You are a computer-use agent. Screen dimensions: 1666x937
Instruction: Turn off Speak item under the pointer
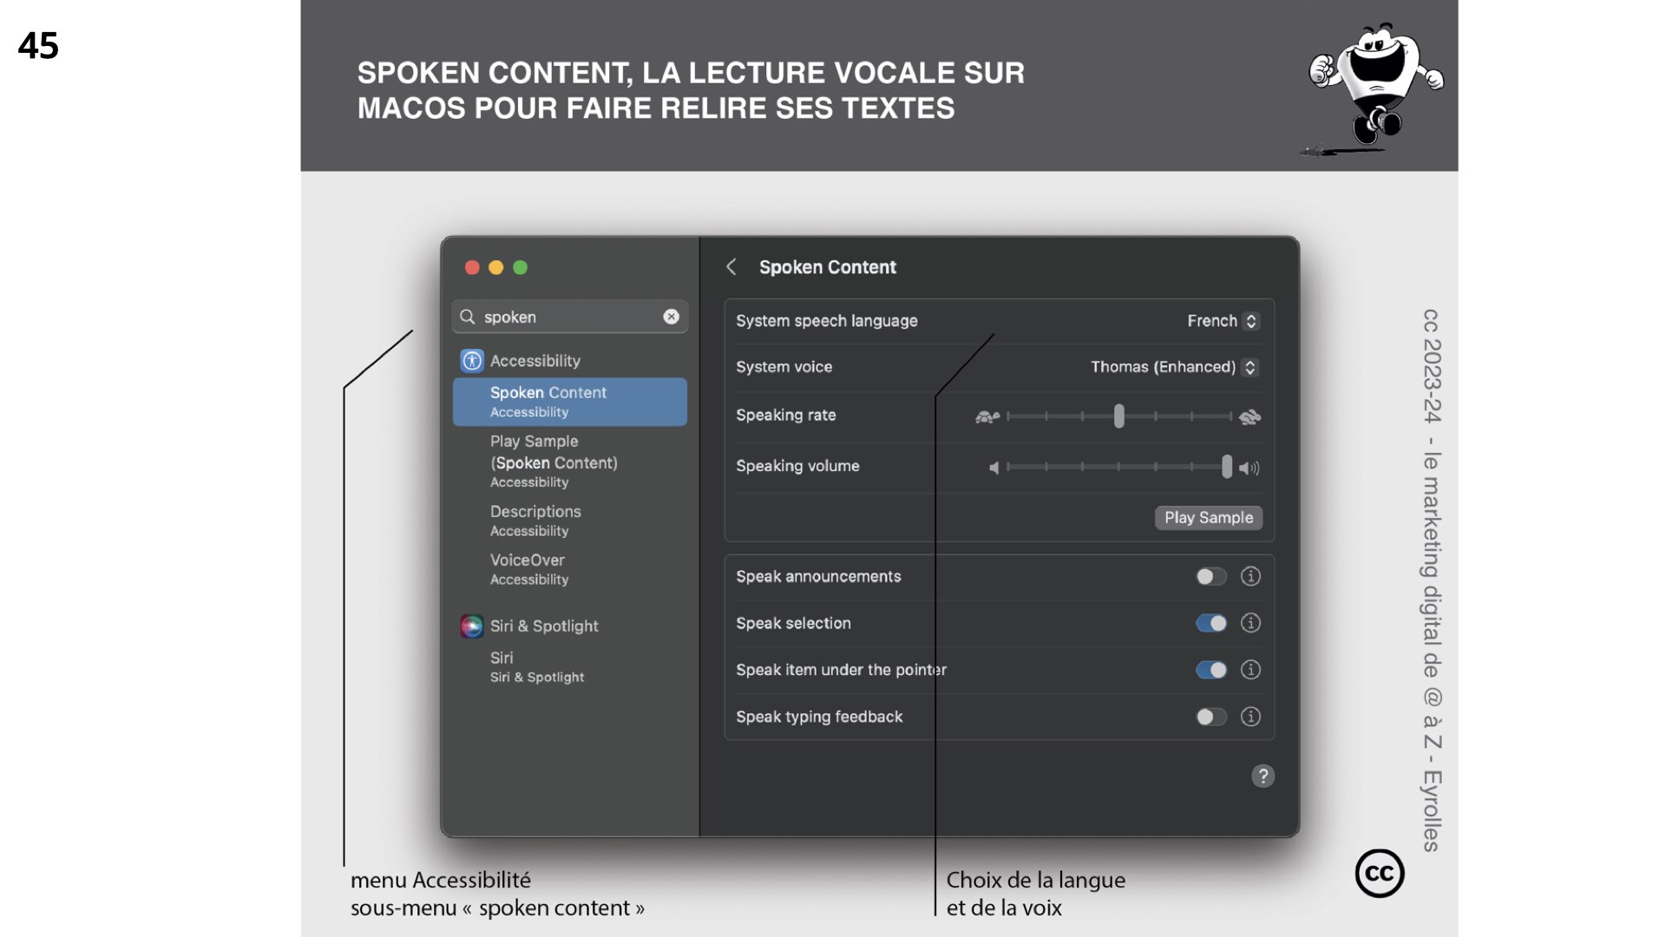1211,670
